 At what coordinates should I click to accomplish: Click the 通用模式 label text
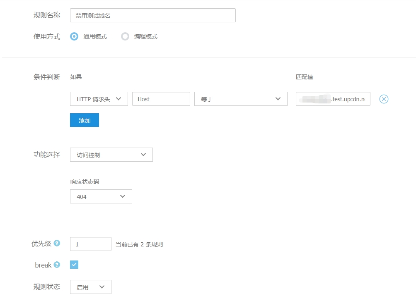click(95, 36)
